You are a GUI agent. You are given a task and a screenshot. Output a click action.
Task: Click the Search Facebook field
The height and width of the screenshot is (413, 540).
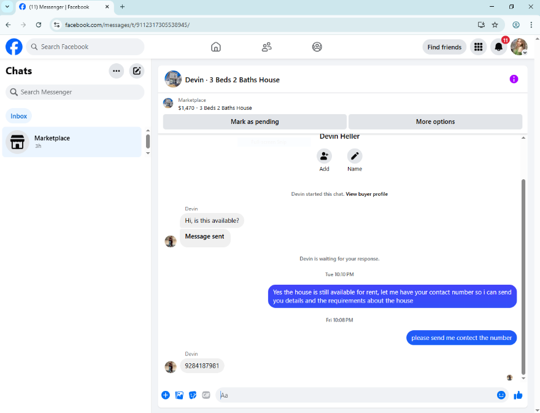[x=85, y=47]
